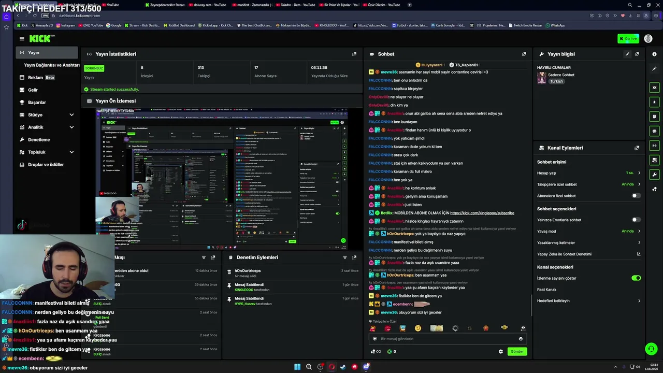Open Hesap yaşı options chevron
663x373 pixels.
[639, 173]
